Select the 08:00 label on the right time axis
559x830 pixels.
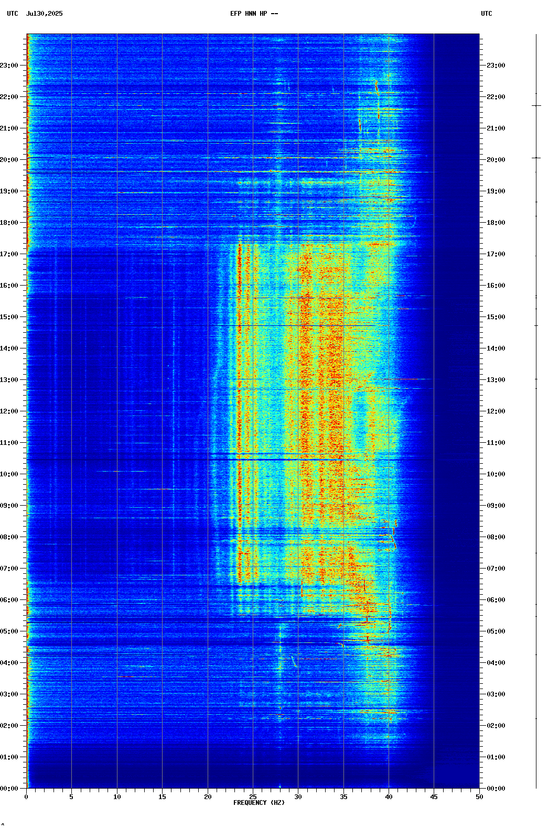click(496, 537)
